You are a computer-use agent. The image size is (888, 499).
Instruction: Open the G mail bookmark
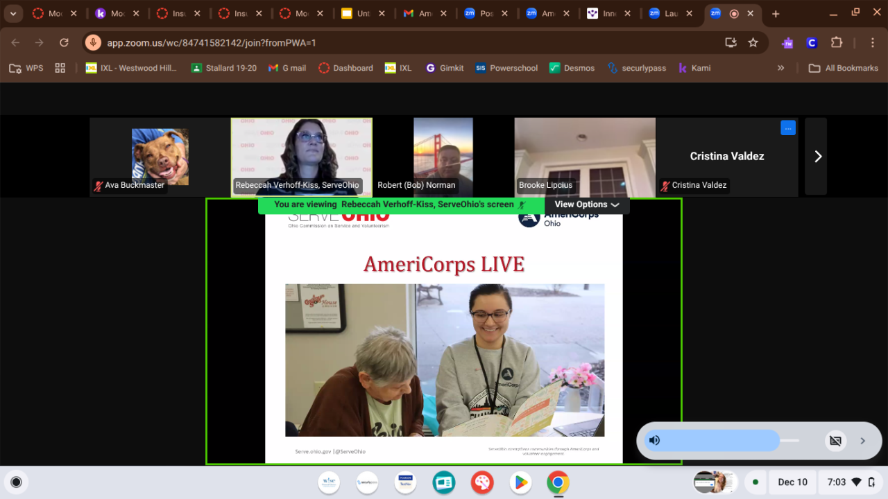[287, 68]
